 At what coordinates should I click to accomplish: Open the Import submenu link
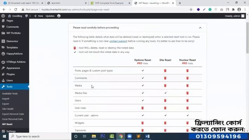(6, 99)
